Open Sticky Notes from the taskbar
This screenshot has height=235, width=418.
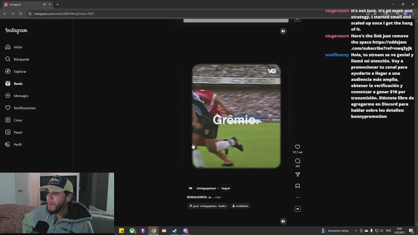point(121,231)
